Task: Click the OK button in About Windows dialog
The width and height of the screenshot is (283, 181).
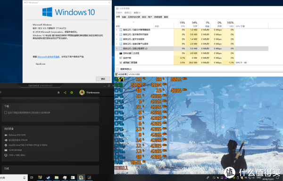Action: [x=103, y=79]
